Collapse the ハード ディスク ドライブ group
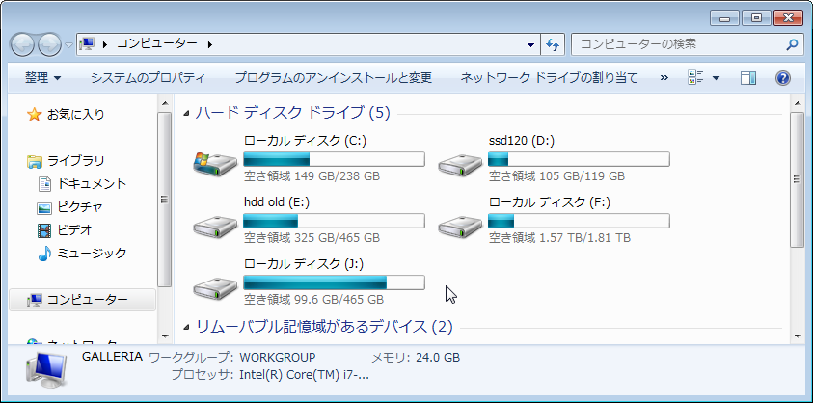This screenshot has width=813, height=403. click(187, 113)
